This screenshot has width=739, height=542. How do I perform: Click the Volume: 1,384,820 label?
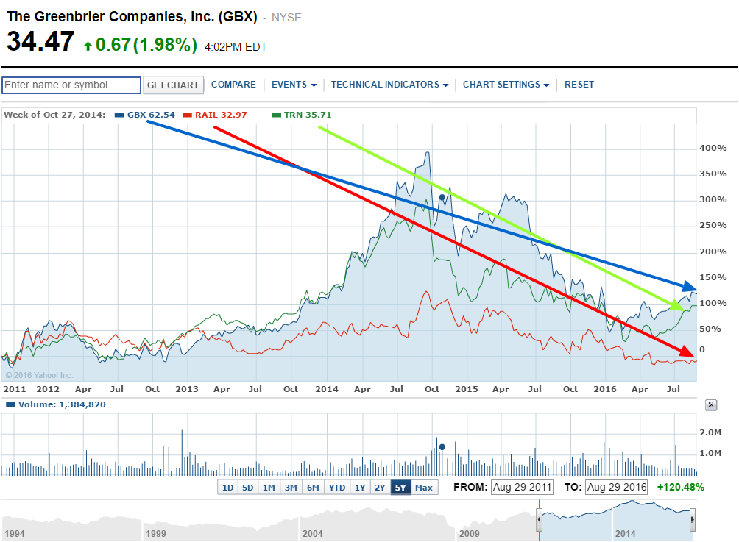click(62, 404)
